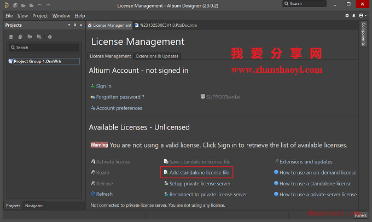Click the Add standalone license file icon
The image size is (372, 222).
(166, 172)
